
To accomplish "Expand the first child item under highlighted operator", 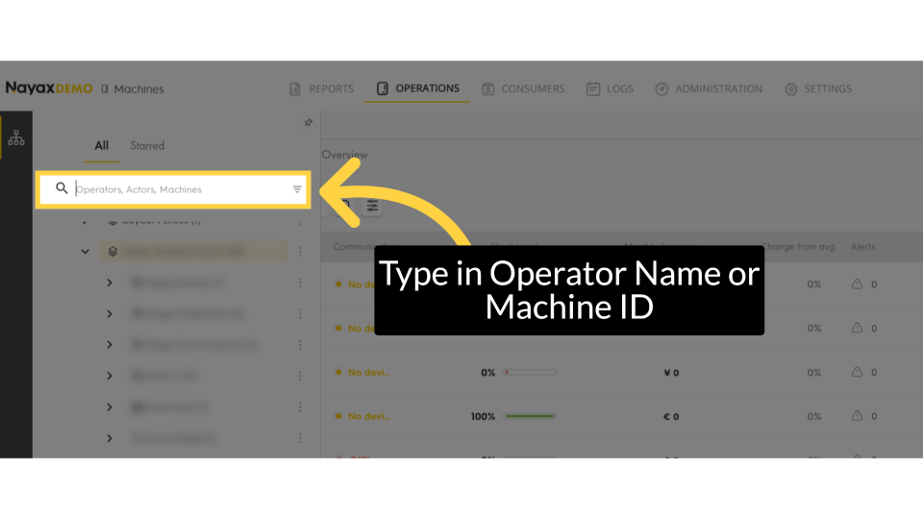I will point(110,283).
